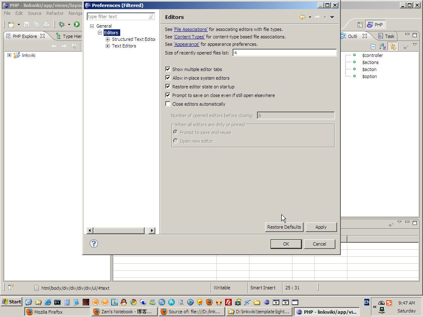Toggle Show multiple editor tabs checkbox
Image resolution: width=423 pixels, height=317 pixels.
[x=168, y=69]
